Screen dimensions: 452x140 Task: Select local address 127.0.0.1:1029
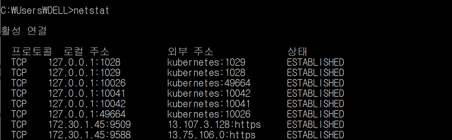pos(84,73)
